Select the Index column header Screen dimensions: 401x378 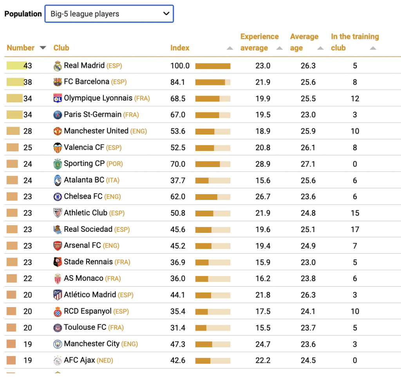click(x=180, y=48)
